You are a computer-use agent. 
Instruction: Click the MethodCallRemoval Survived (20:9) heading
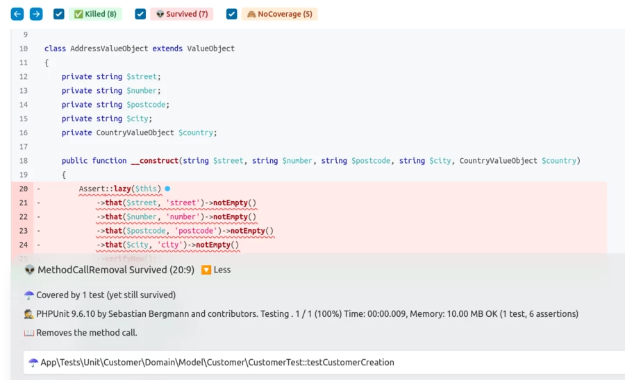point(115,270)
